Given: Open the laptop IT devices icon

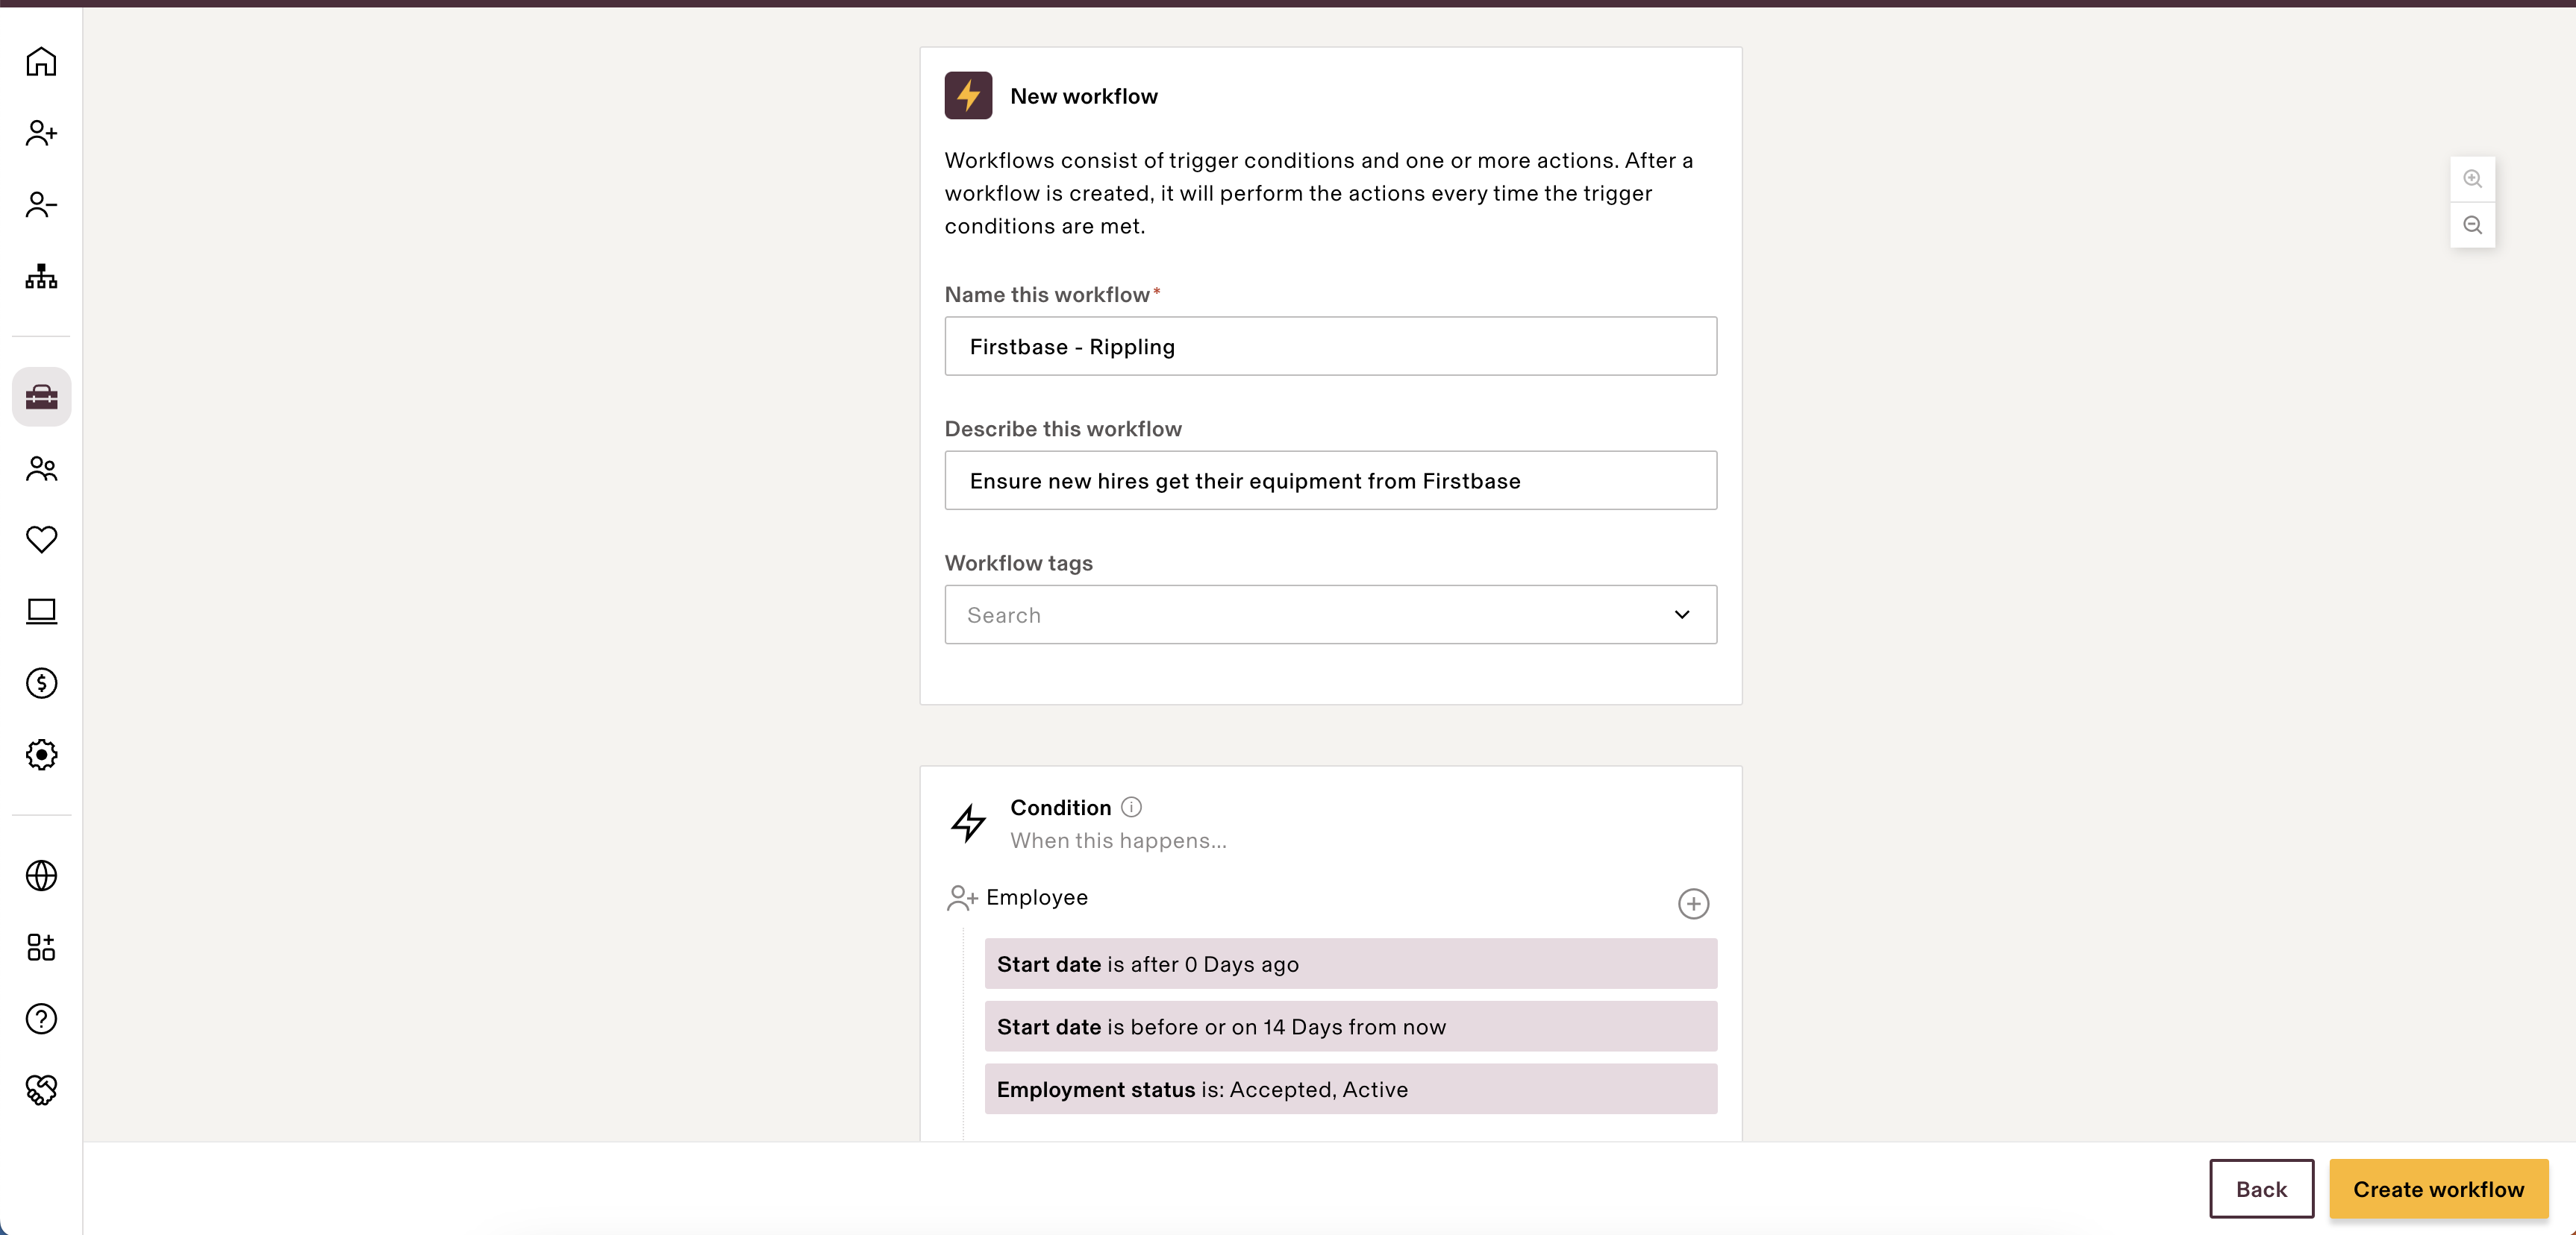Looking at the screenshot, I should [41, 612].
